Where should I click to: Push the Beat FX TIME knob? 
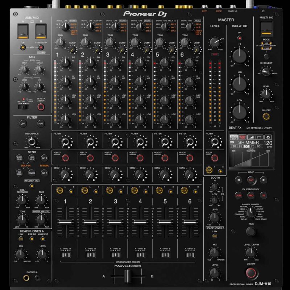[x=251, y=231]
